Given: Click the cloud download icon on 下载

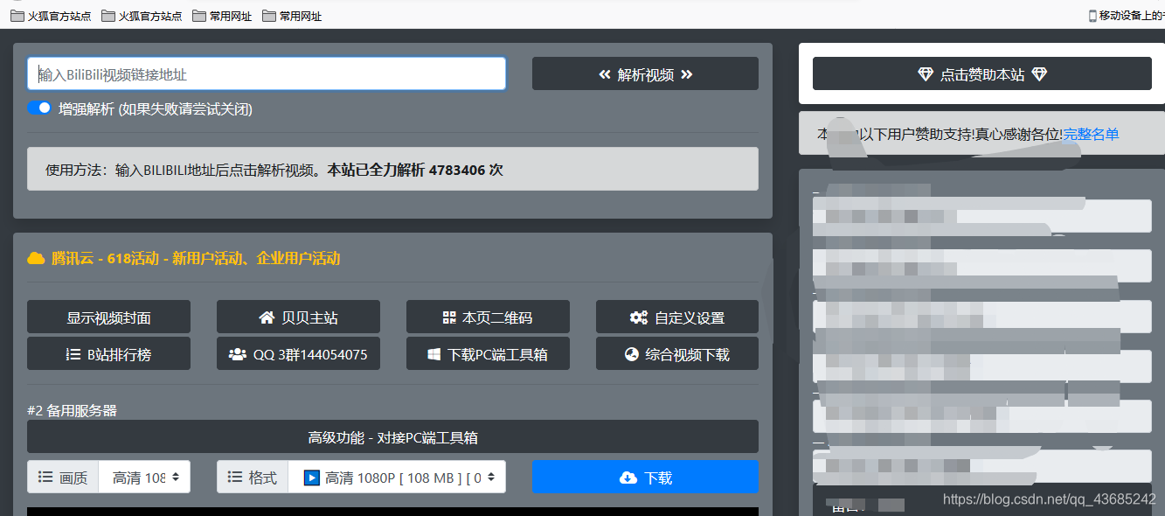Looking at the screenshot, I should 628,478.
